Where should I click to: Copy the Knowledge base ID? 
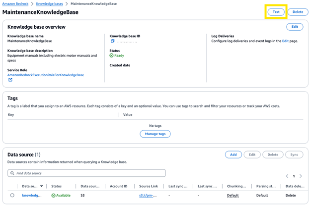coord(113,41)
